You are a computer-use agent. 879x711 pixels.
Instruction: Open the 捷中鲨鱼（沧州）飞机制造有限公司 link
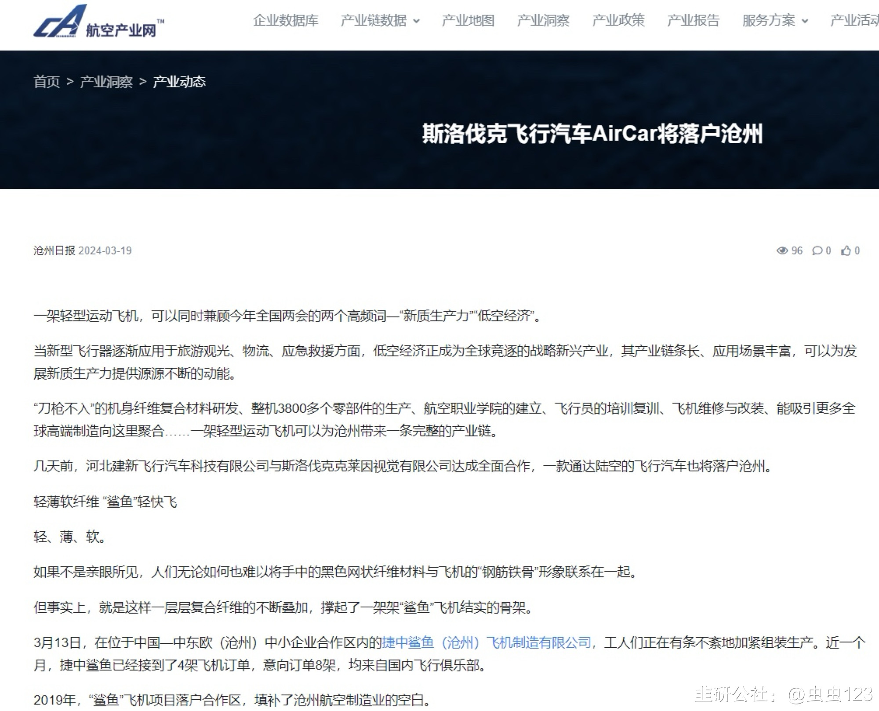[x=486, y=642]
